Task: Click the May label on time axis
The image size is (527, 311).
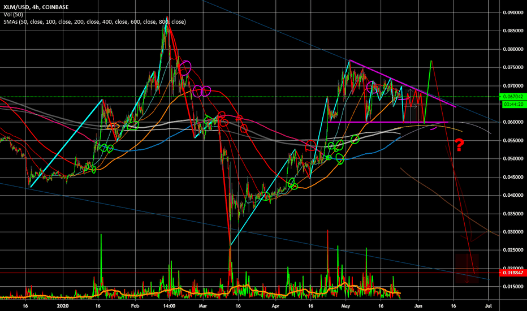Action: [345, 306]
